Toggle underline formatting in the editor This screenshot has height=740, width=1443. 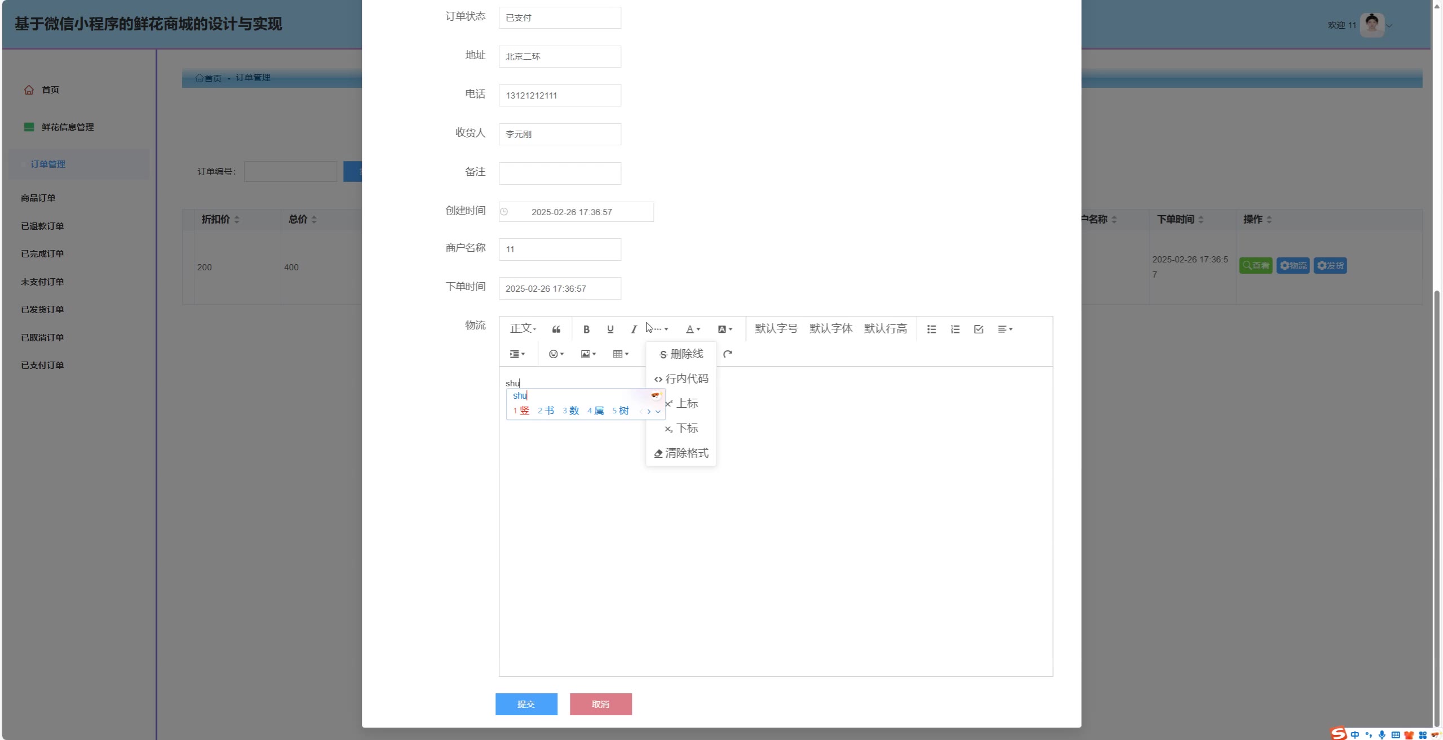610,329
